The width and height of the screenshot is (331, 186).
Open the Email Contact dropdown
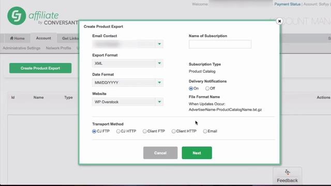click(x=128, y=44)
